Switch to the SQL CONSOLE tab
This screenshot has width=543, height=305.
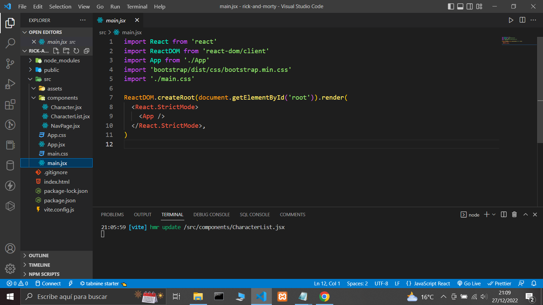coord(255,215)
